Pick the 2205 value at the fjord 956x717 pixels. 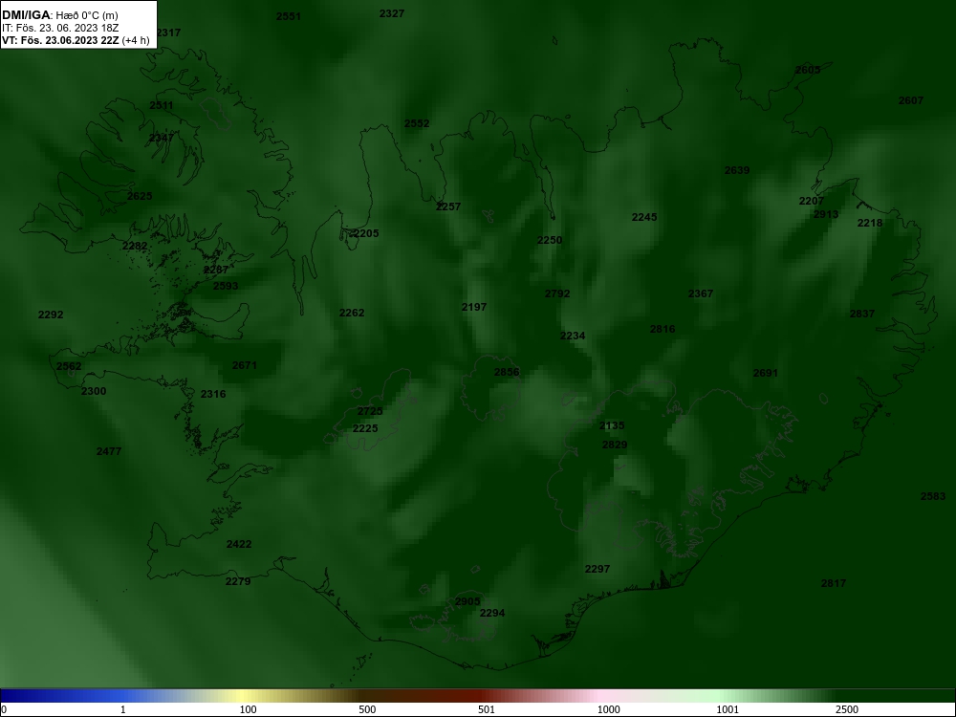(364, 233)
